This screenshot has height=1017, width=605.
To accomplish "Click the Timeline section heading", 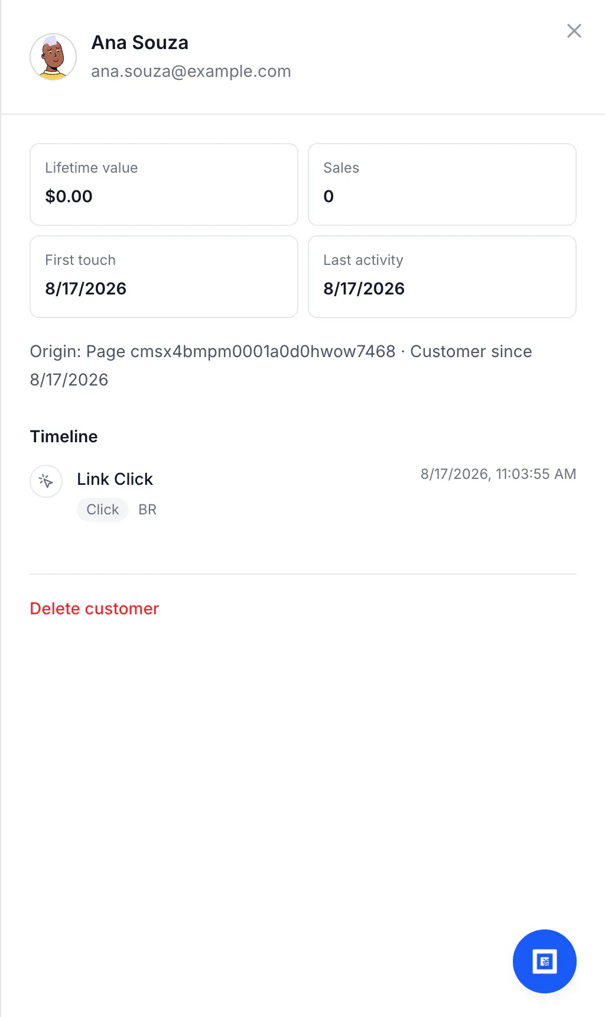I will tap(64, 436).
